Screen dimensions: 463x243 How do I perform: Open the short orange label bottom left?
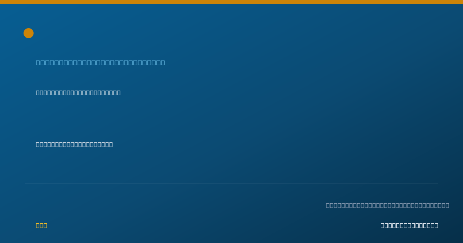41,225
